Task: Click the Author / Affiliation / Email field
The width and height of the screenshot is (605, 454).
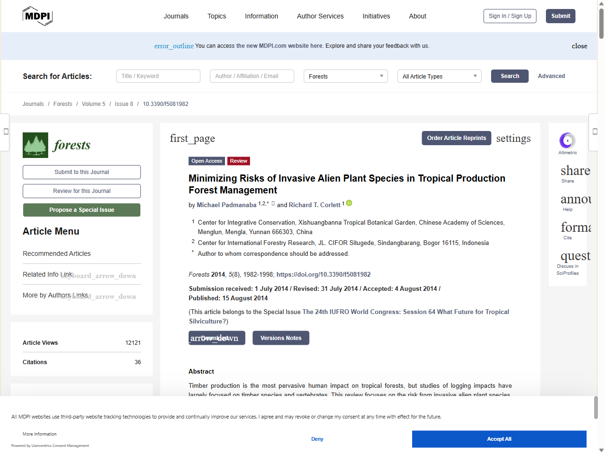Action: point(252,76)
